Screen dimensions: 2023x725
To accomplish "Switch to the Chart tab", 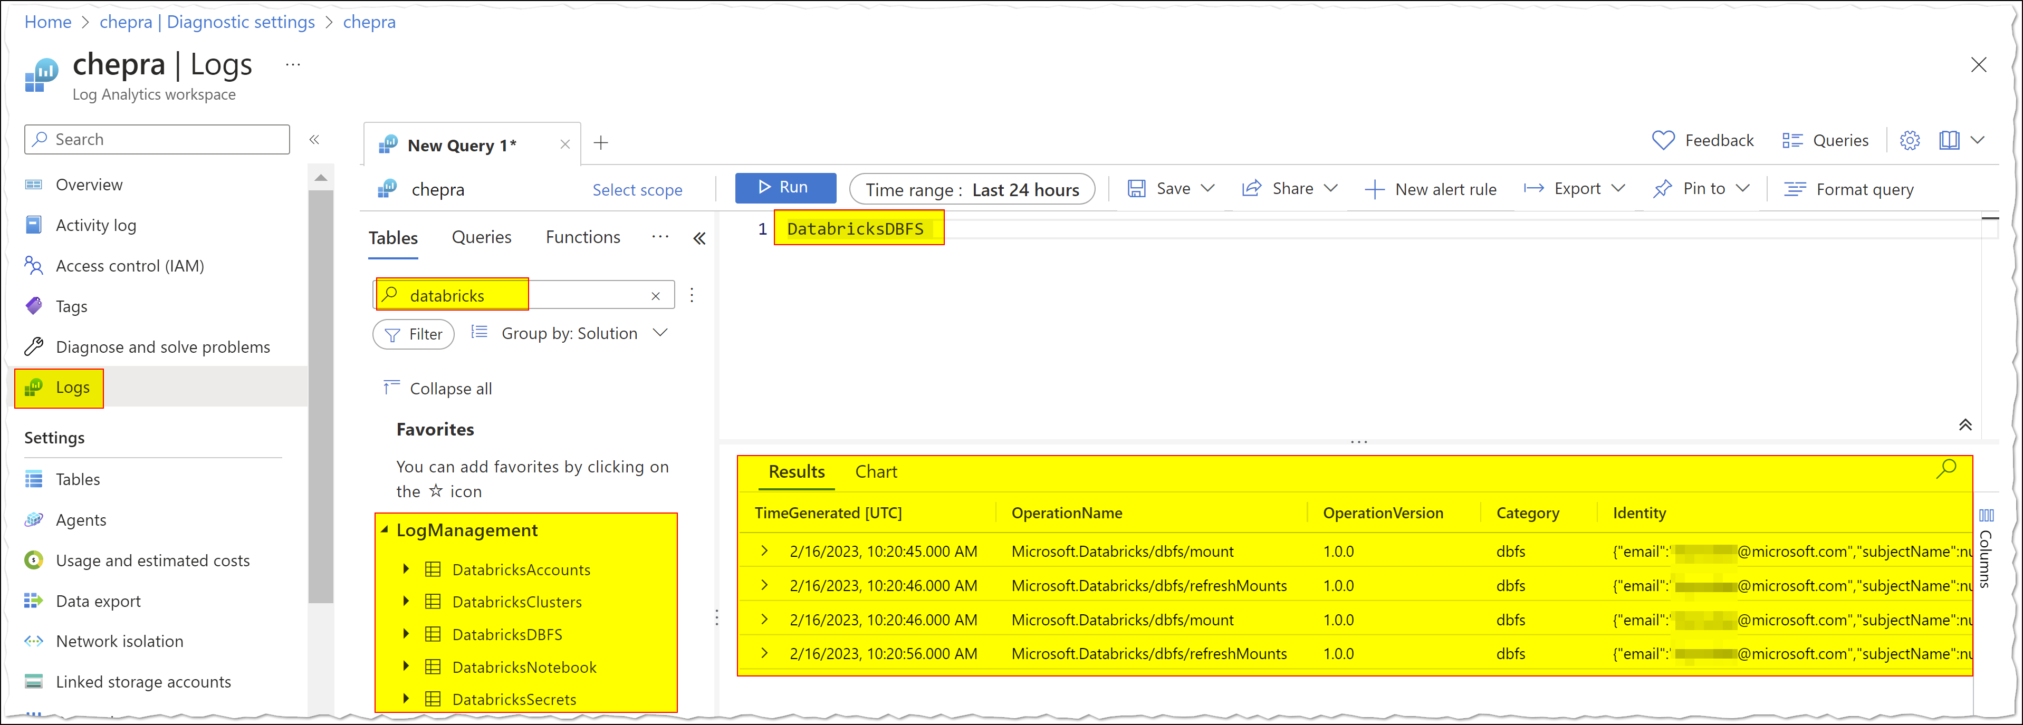I will point(876,471).
